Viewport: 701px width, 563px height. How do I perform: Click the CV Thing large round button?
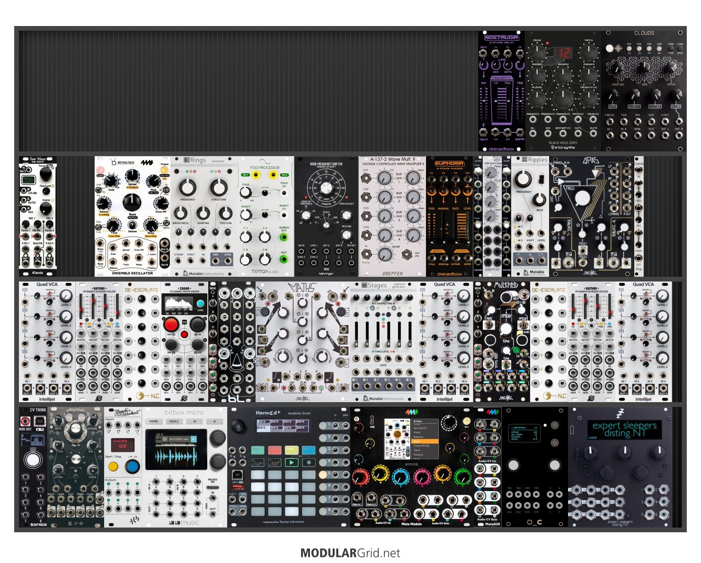pyautogui.click(x=32, y=459)
